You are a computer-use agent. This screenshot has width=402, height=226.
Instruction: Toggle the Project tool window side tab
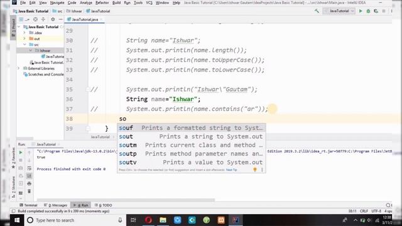(x=13, y=28)
